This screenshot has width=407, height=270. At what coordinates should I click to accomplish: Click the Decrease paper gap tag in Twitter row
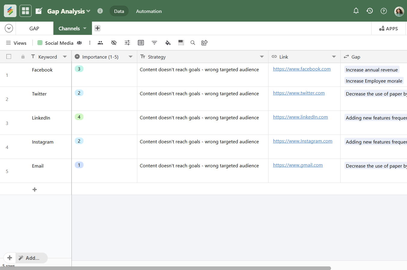click(376, 94)
